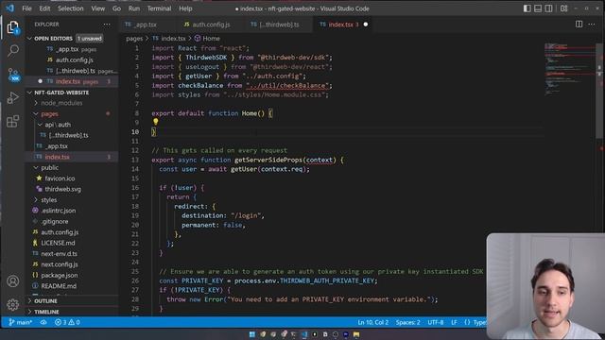Toggle the bottom panel layout icon
Viewport: 605px width, 340px height.
coord(538,8)
